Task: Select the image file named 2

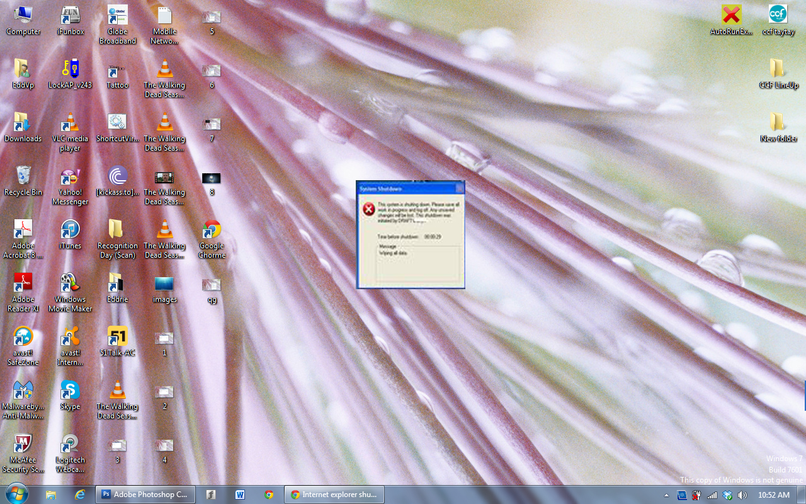Action: point(164,397)
